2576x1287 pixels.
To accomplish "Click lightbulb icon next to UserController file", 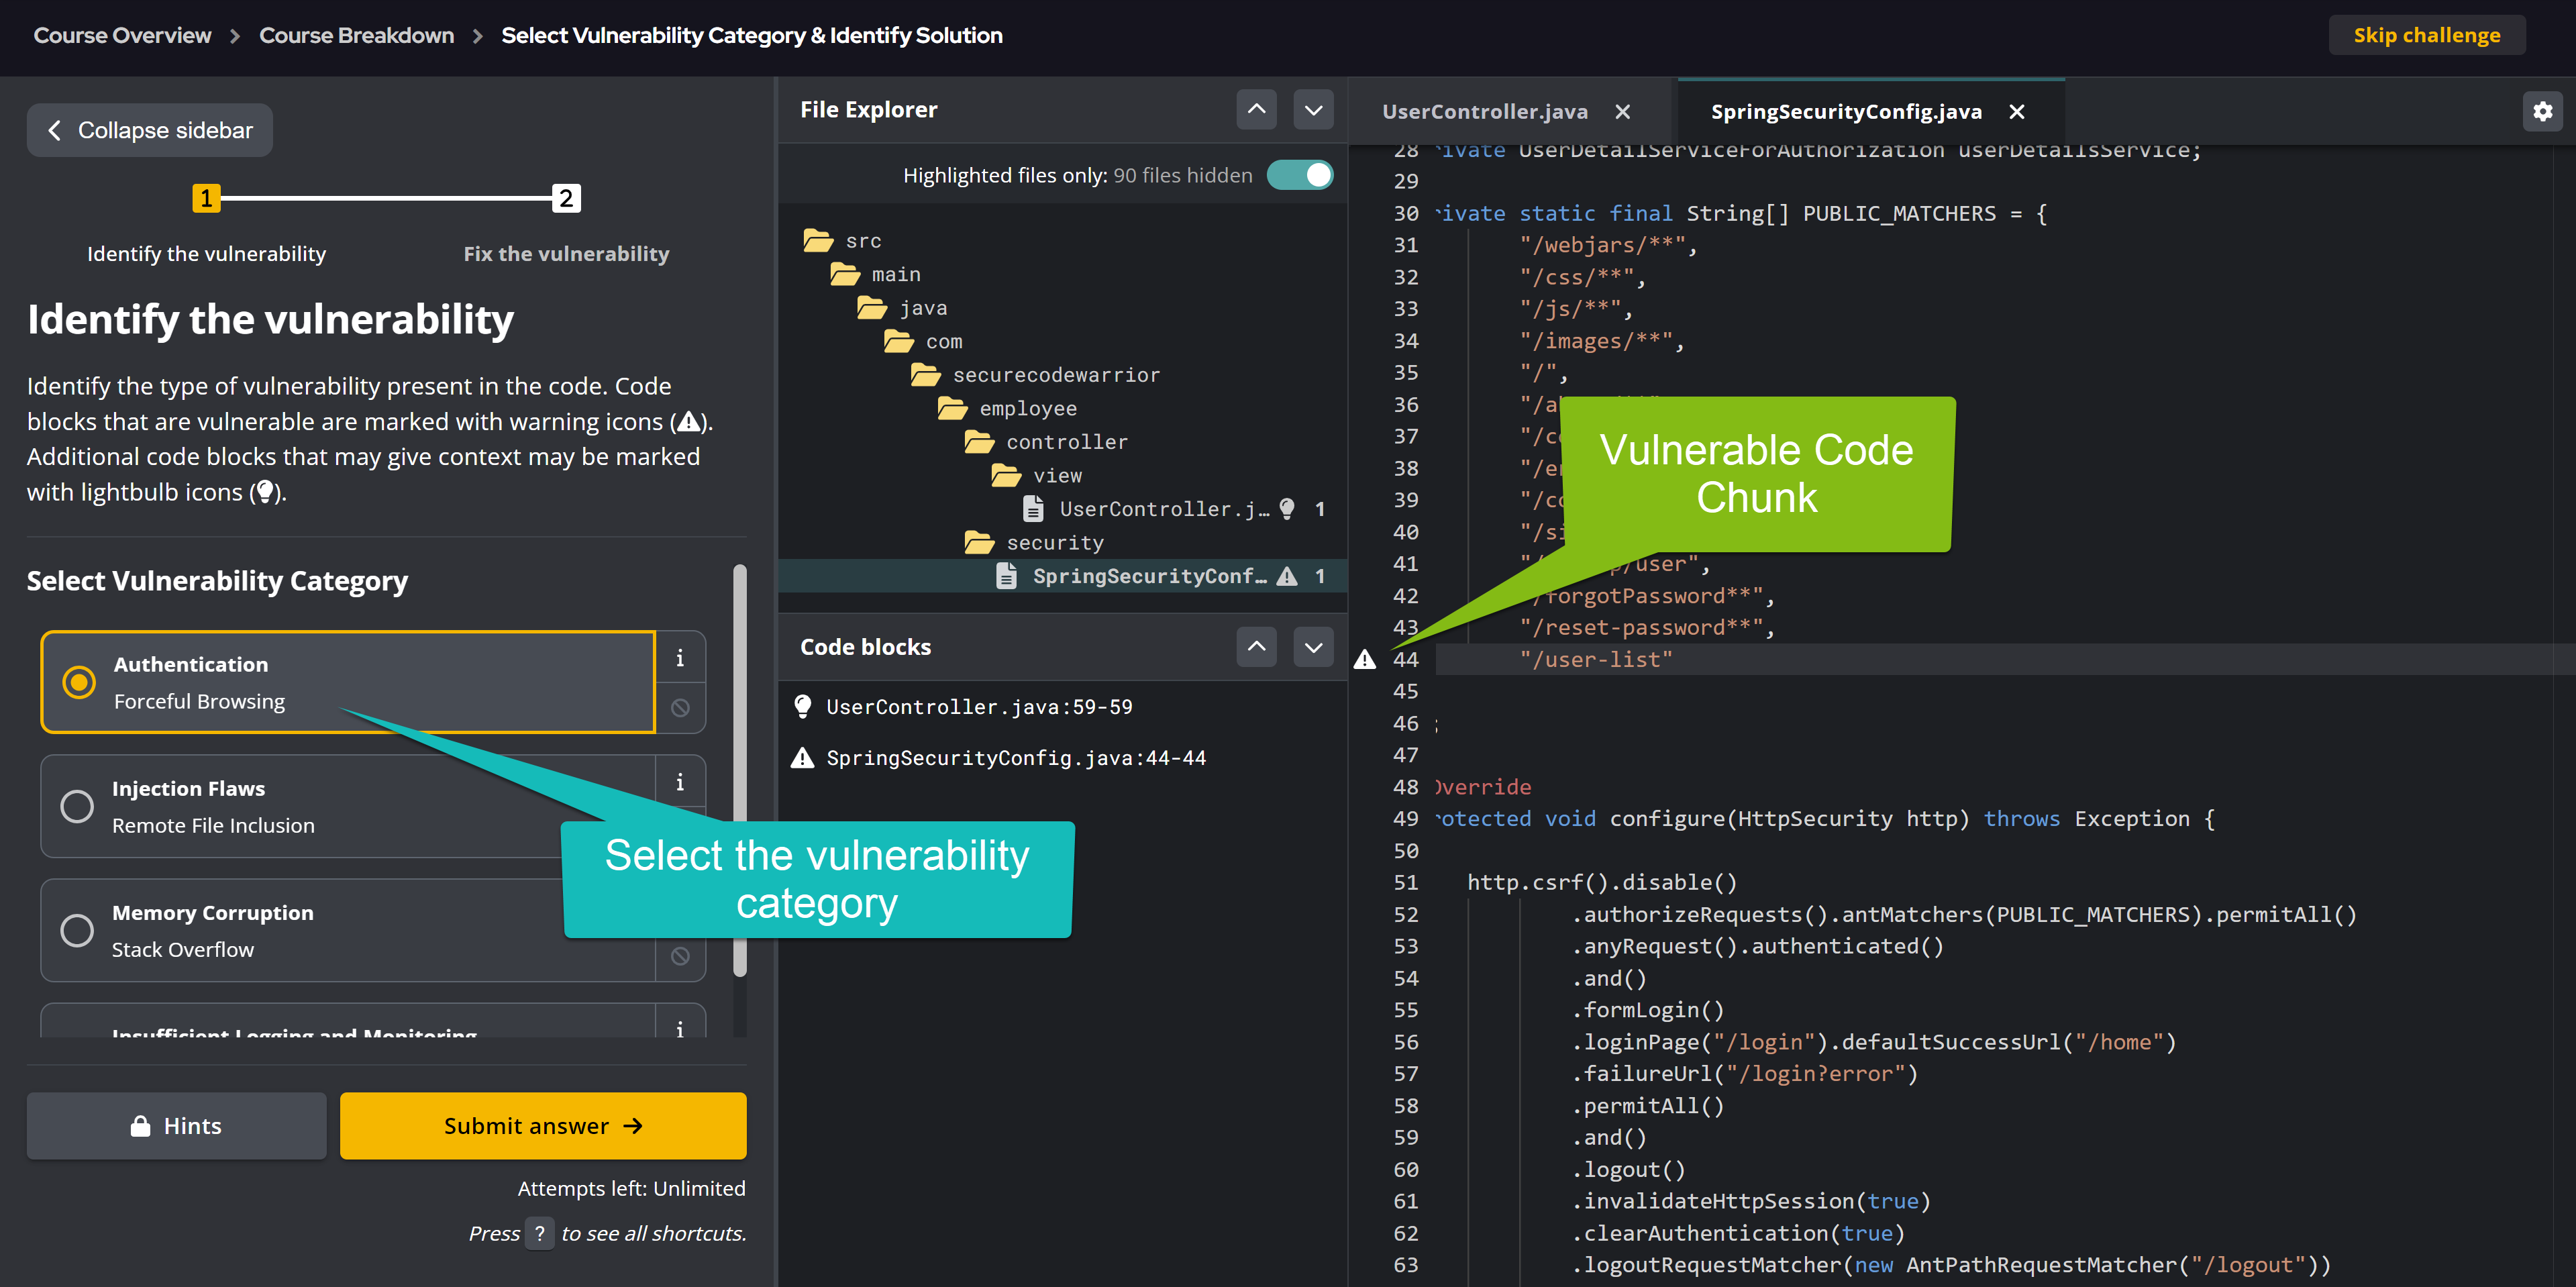I will [x=1287, y=509].
